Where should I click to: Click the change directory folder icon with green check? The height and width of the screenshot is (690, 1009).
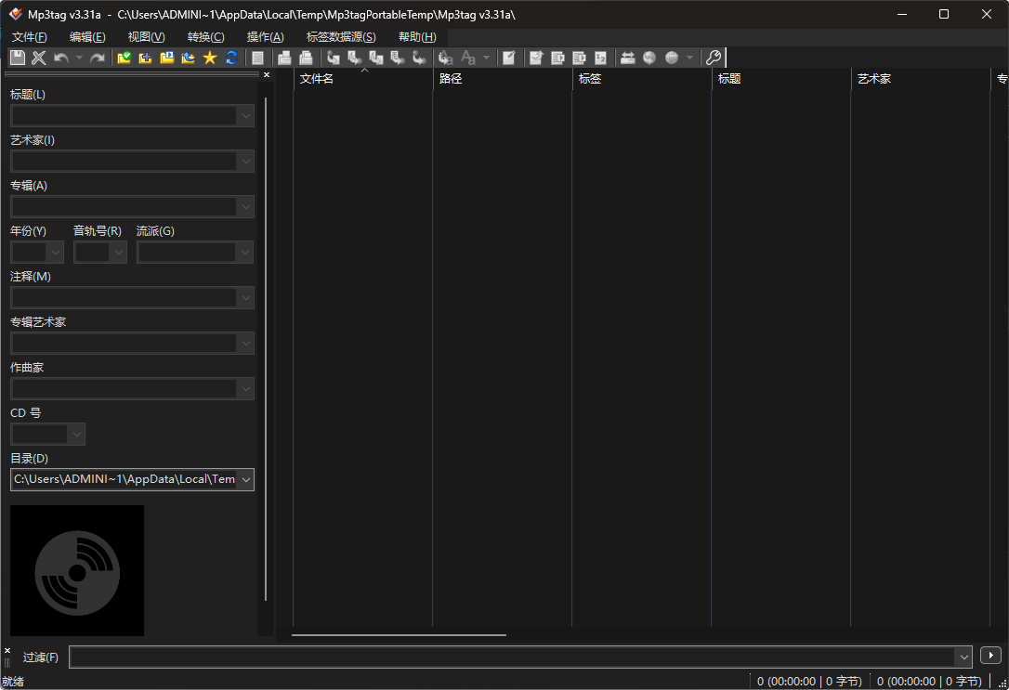tap(124, 58)
